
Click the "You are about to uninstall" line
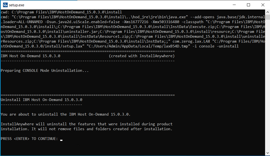pos(65,114)
